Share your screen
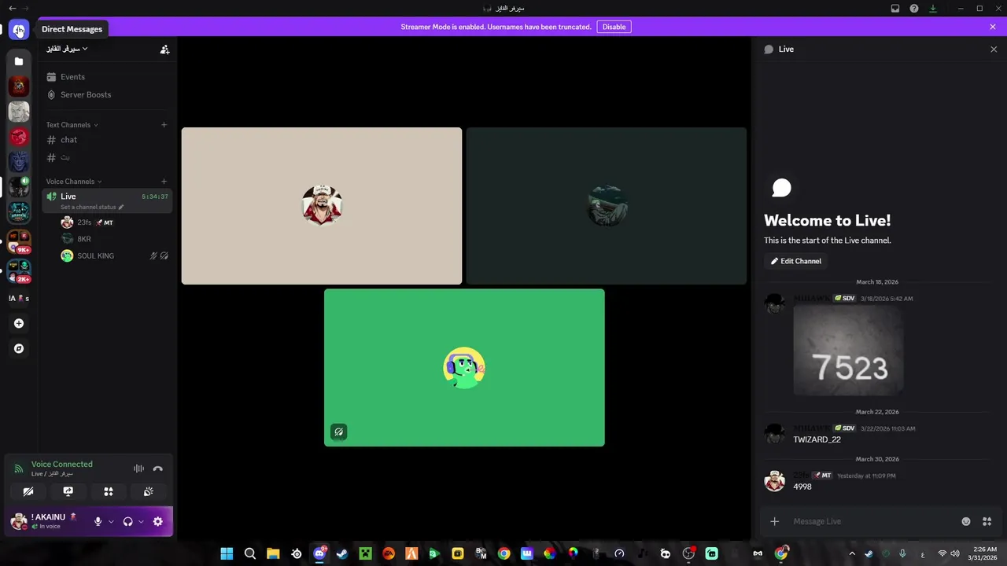1007x566 pixels. [68, 491]
